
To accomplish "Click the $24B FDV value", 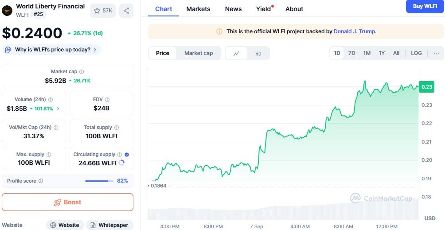I will click(101, 108).
